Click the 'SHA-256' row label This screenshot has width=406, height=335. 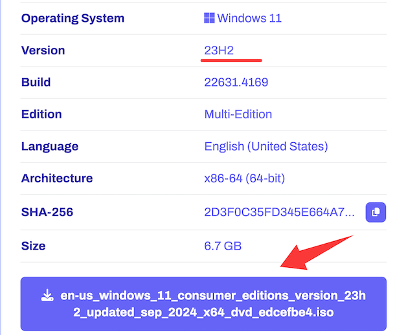click(47, 212)
